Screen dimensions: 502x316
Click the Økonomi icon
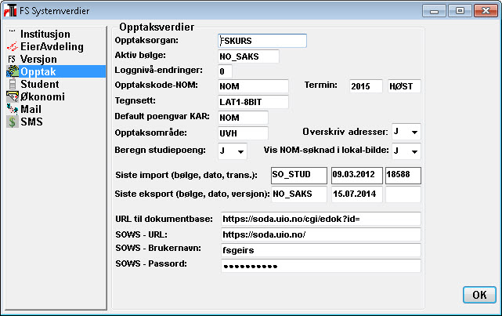click(x=13, y=96)
